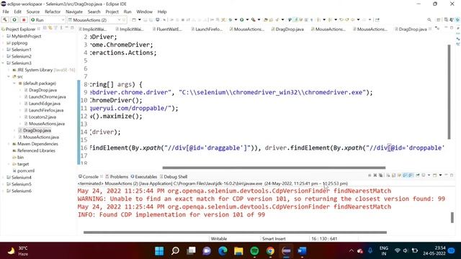Select pom.xml in Project Explorer
461x259 pixels.
(x=26, y=171)
